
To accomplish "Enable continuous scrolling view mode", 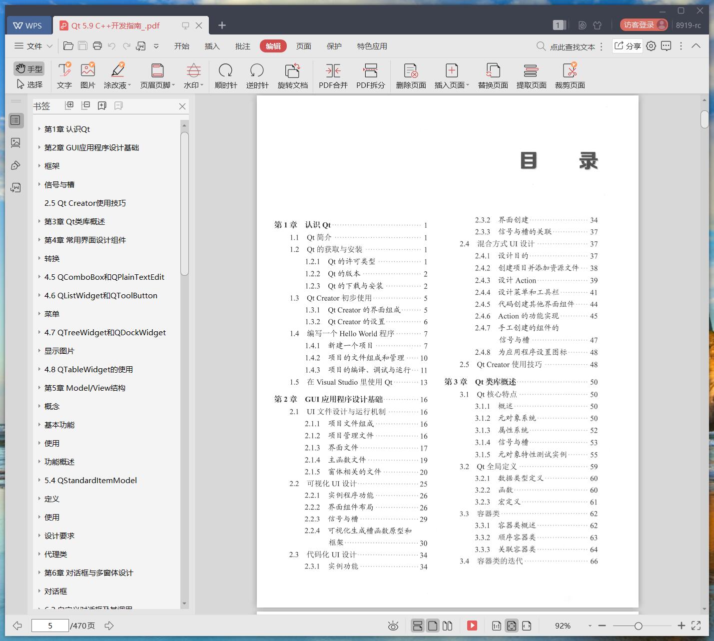I will point(418,626).
